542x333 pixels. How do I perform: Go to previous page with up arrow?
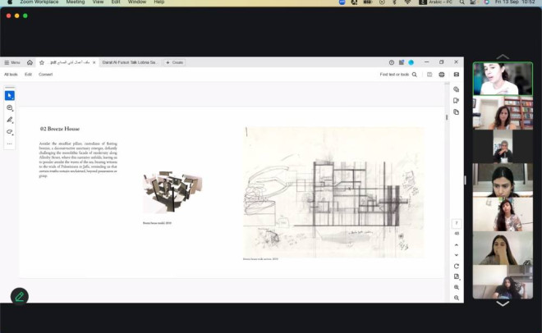457,244
